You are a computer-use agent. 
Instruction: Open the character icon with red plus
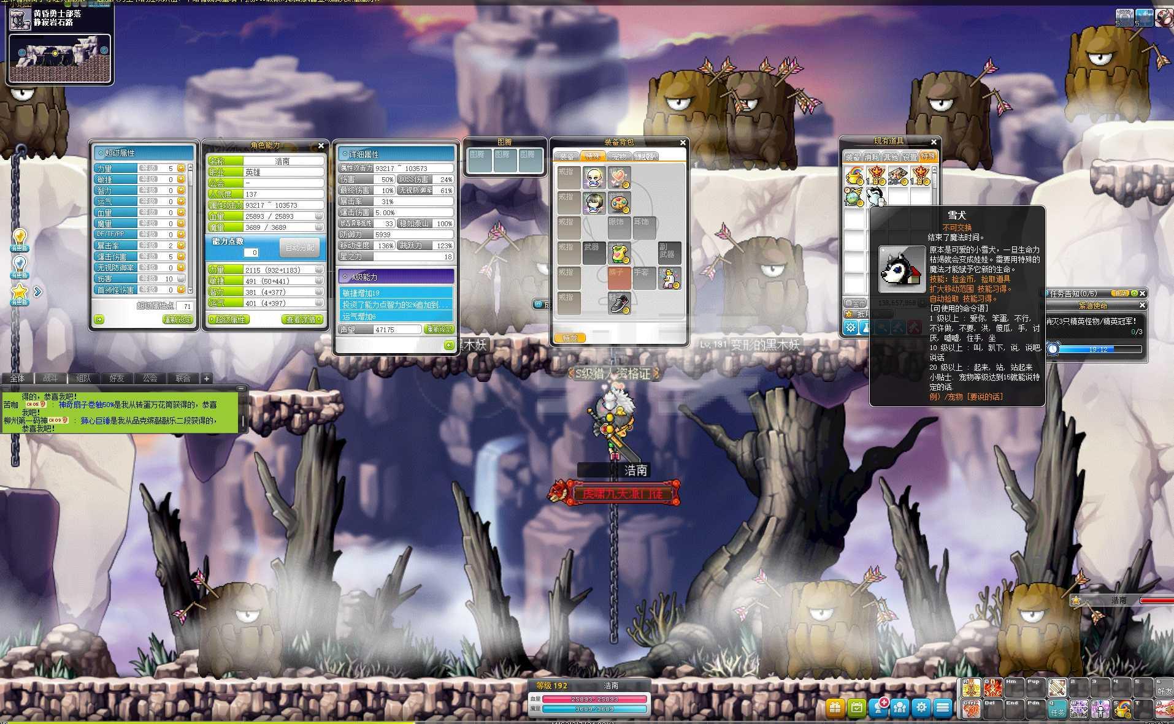[879, 707]
